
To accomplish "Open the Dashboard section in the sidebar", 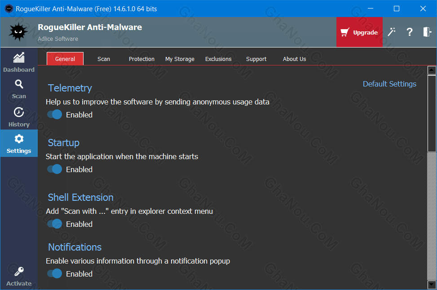I will click(x=19, y=62).
